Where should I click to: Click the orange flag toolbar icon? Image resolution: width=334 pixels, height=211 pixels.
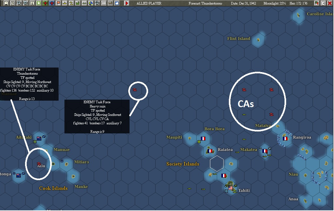pos(58,3)
